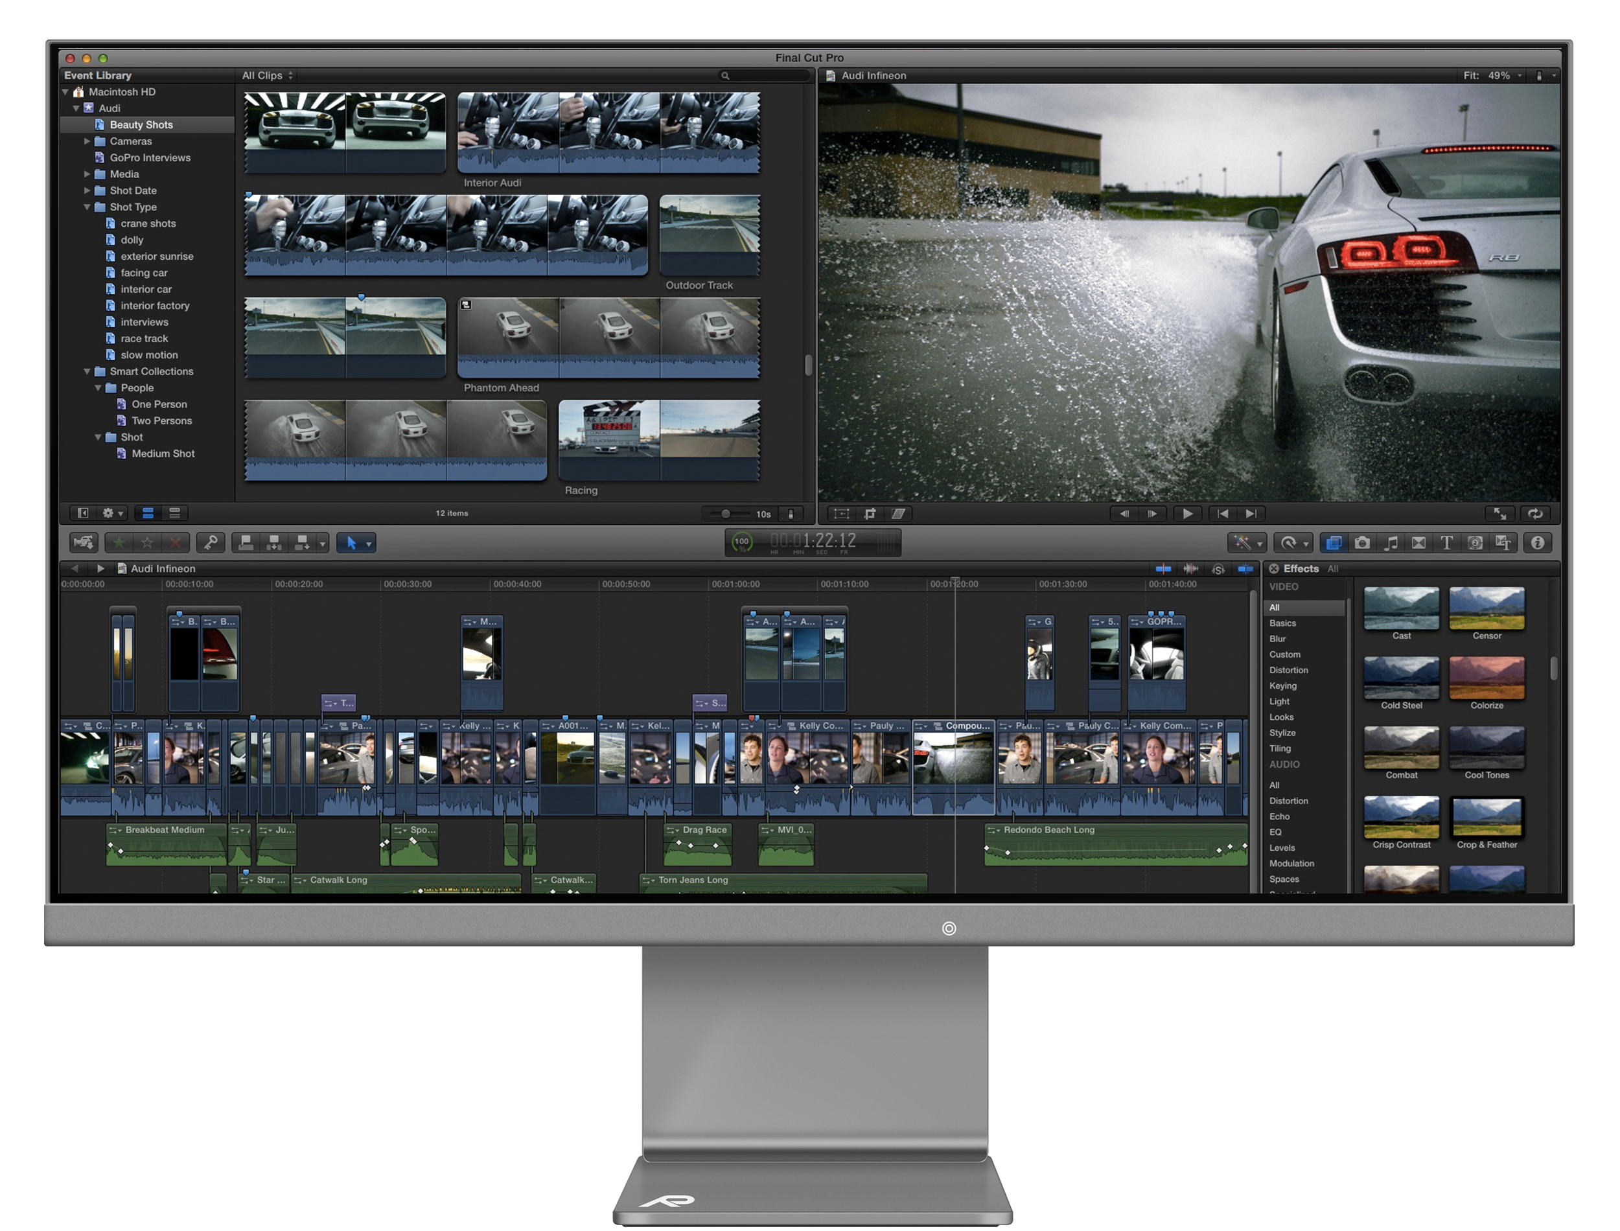Screen dimensions: 1620x1231
Task: Click the Crisp Contrast effect thumbnail
Action: coord(1401,817)
